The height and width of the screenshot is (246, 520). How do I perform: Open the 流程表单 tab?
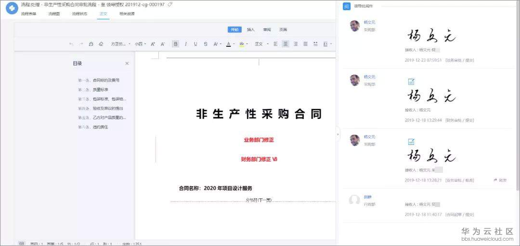click(x=29, y=14)
